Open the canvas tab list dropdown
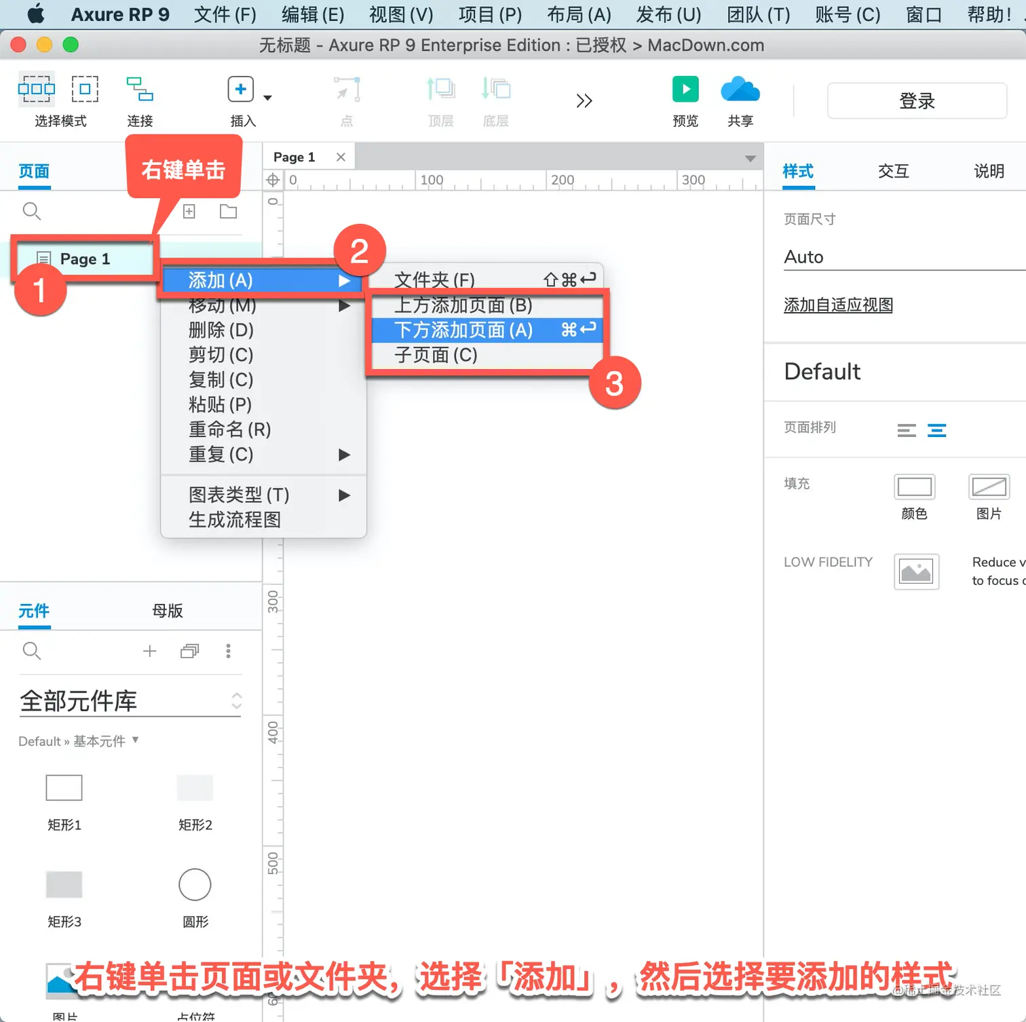 pyautogui.click(x=750, y=158)
